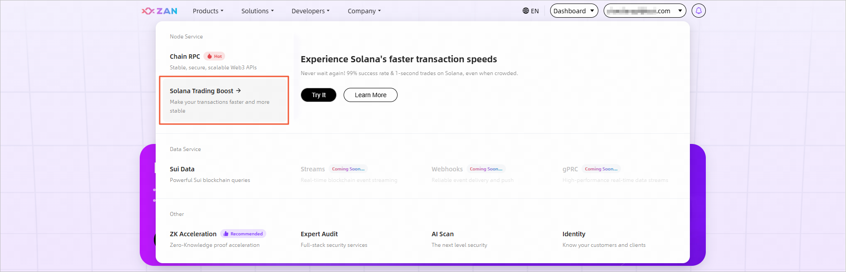Open the notification bell icon

pos(699,11)
